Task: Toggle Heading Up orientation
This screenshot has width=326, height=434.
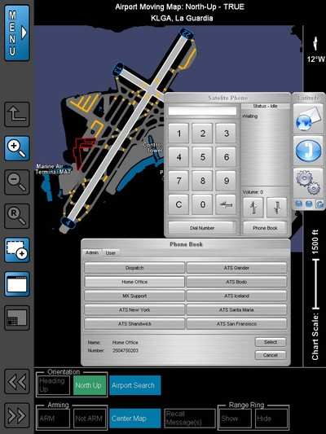Action: coord(53,385)
